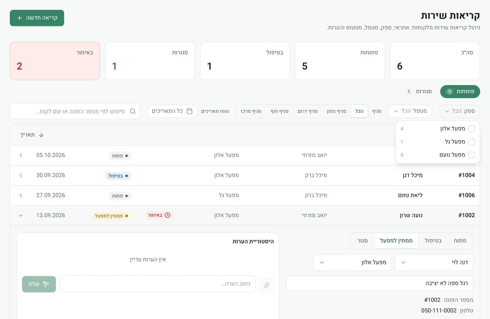The width and height of the screenshot is (490, 319).
Task: Click the בטיפול status badge in row #1004
Action: coord(118,176)
